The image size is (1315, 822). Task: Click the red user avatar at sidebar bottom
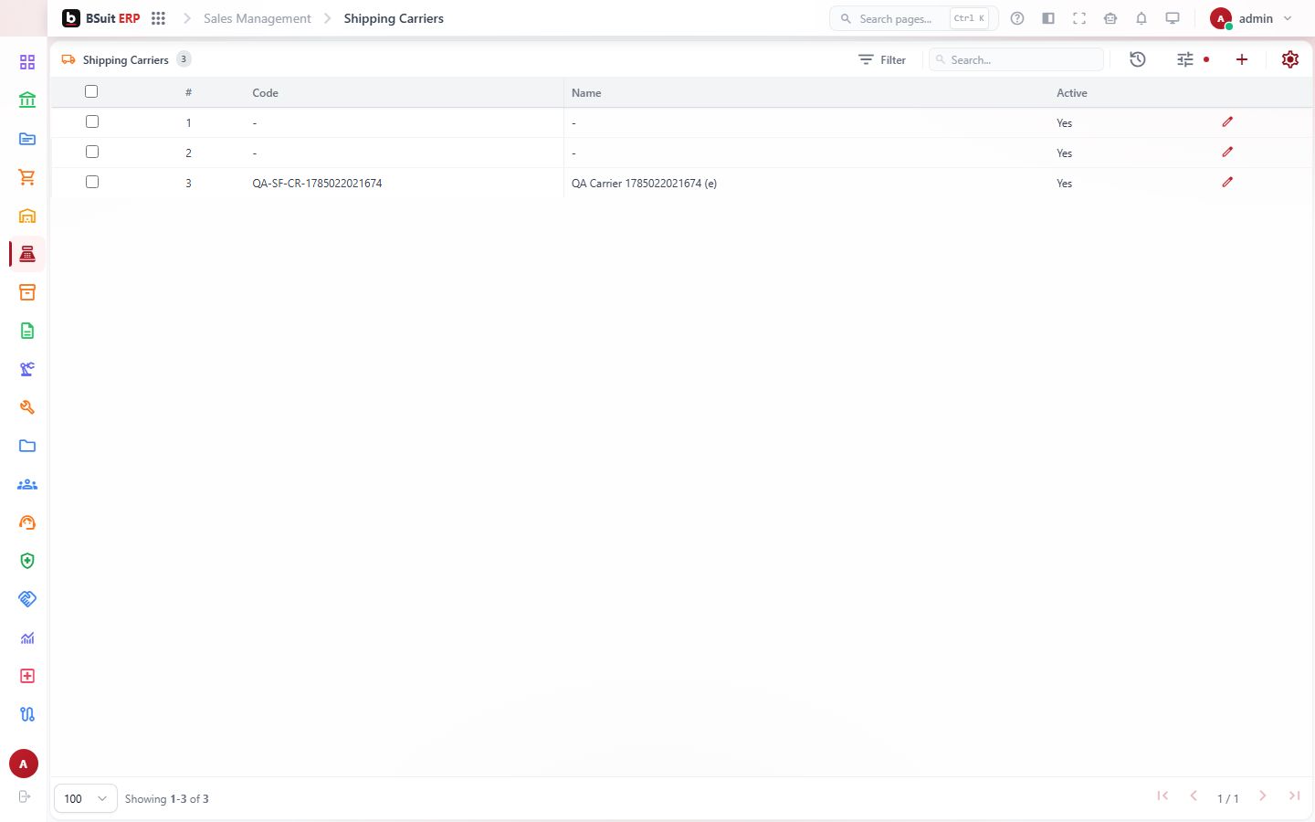24,764
